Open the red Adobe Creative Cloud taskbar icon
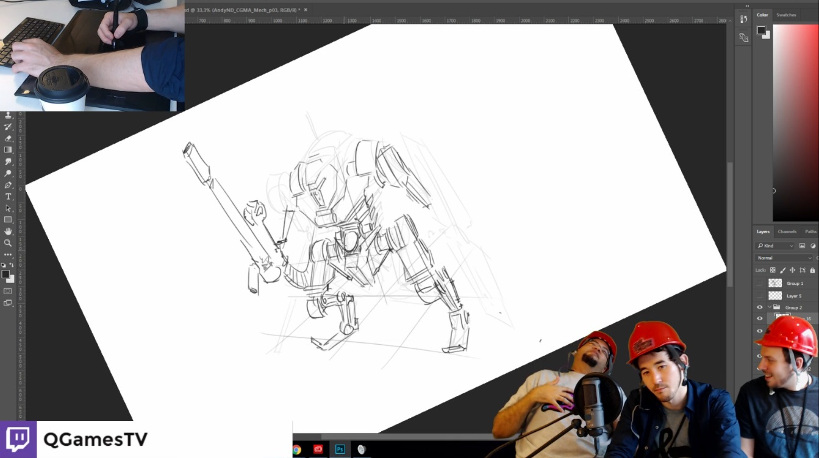The width and height of the screenshot is (819, 458). click(318, 450)
